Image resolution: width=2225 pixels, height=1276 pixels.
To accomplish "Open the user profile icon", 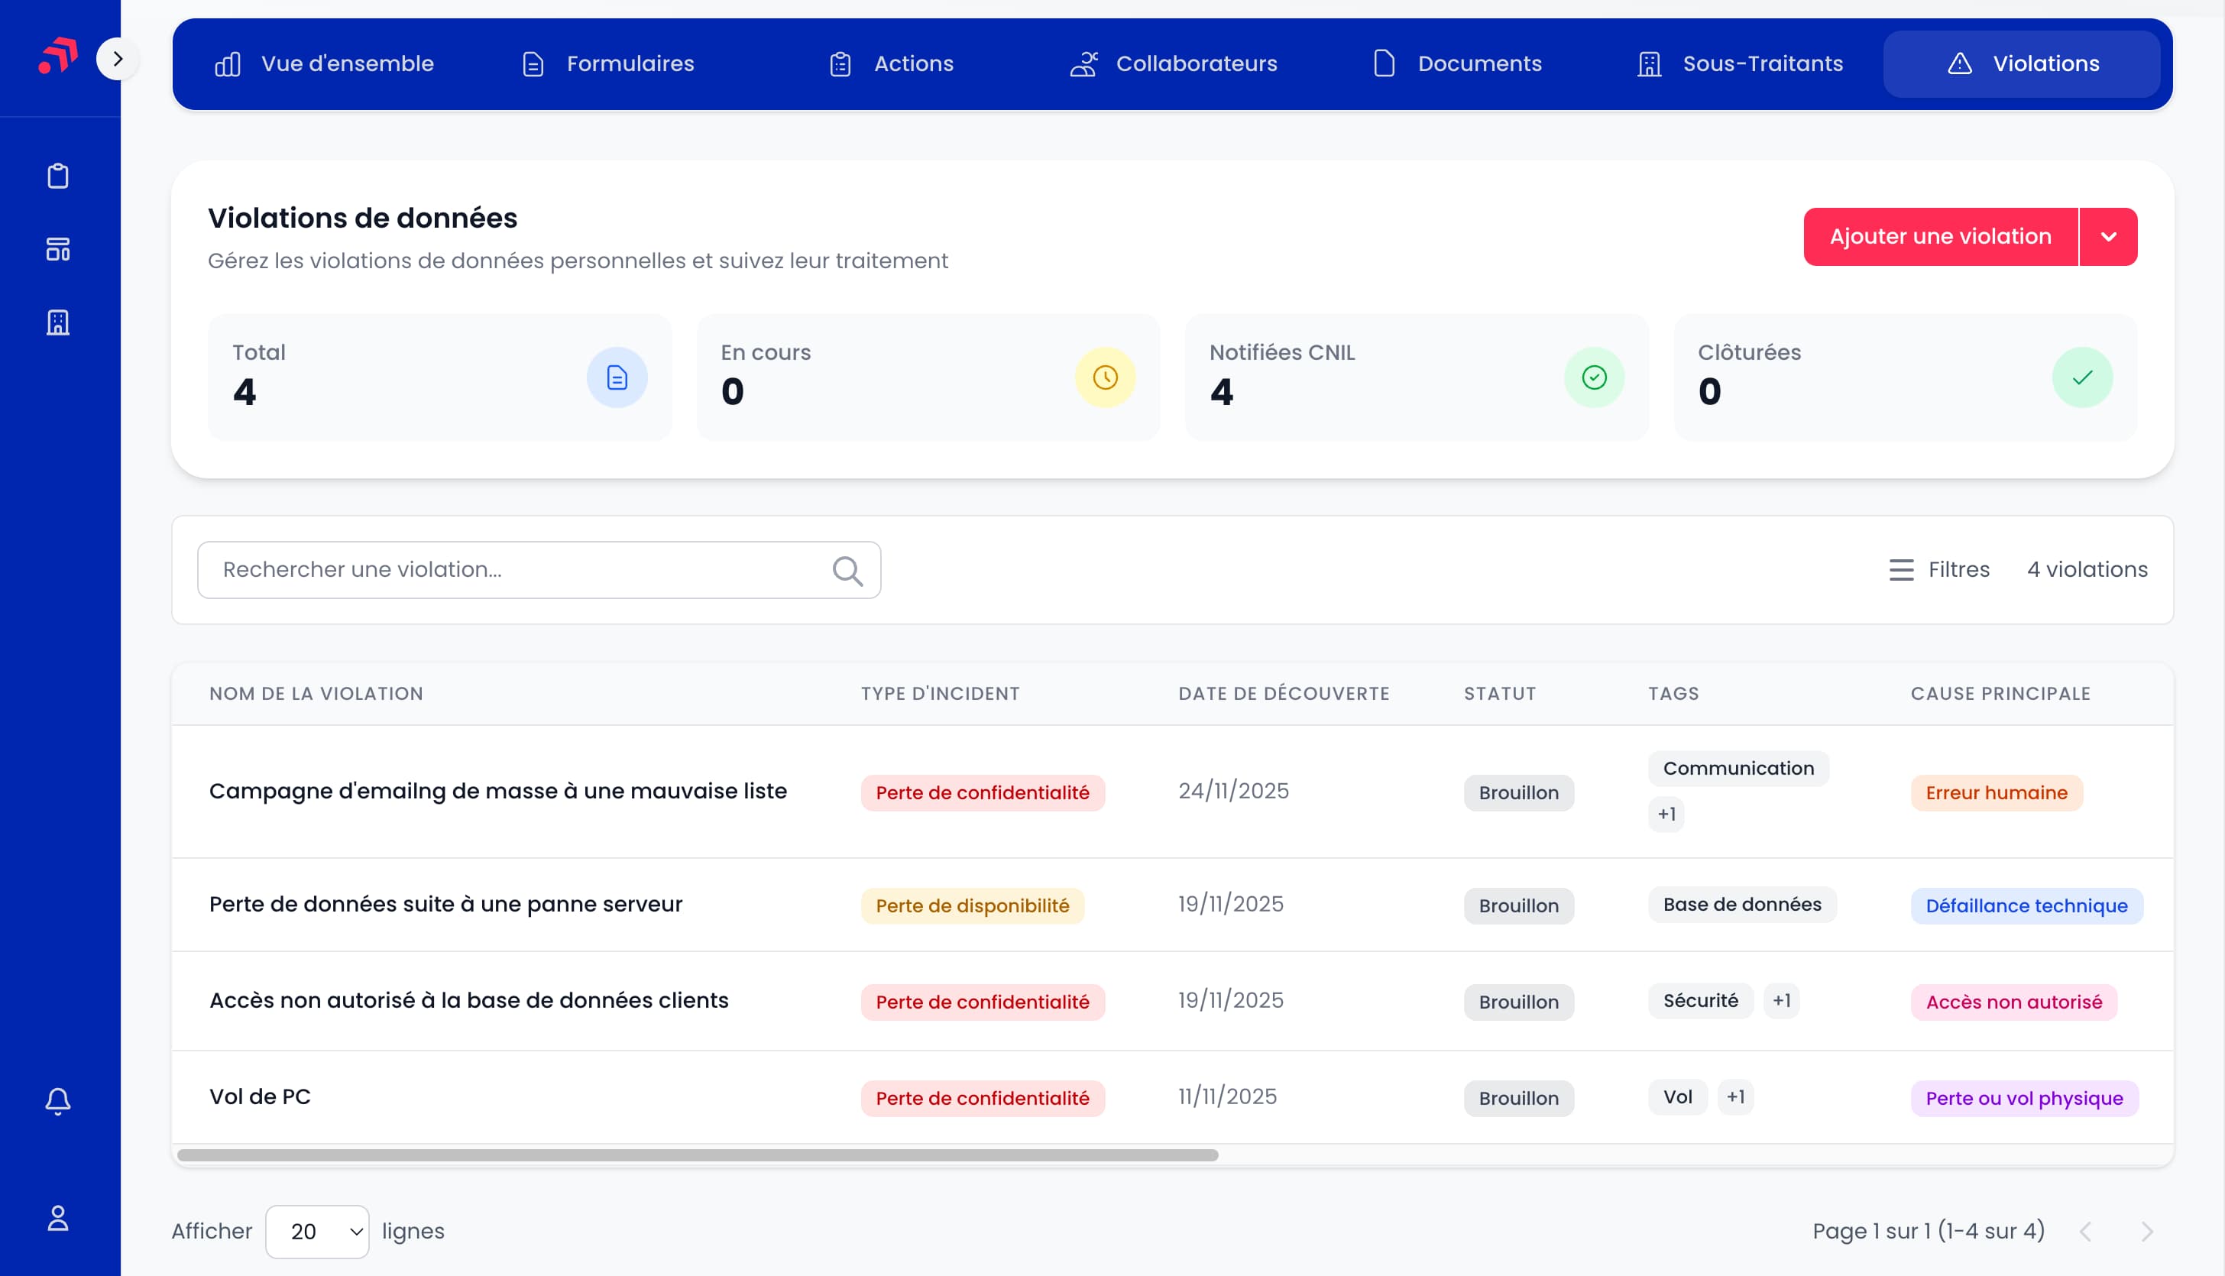I will [x=58, y=1218].
